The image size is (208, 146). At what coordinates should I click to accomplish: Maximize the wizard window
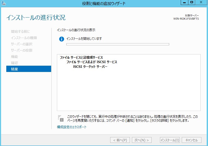tap(191, 2)
